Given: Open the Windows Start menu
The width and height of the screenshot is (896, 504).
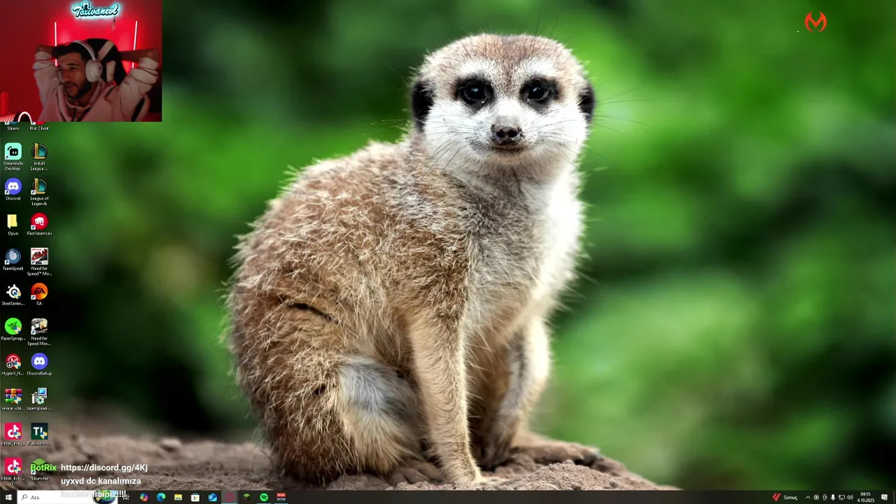Looking at the screenshot, I should (8, 498).
